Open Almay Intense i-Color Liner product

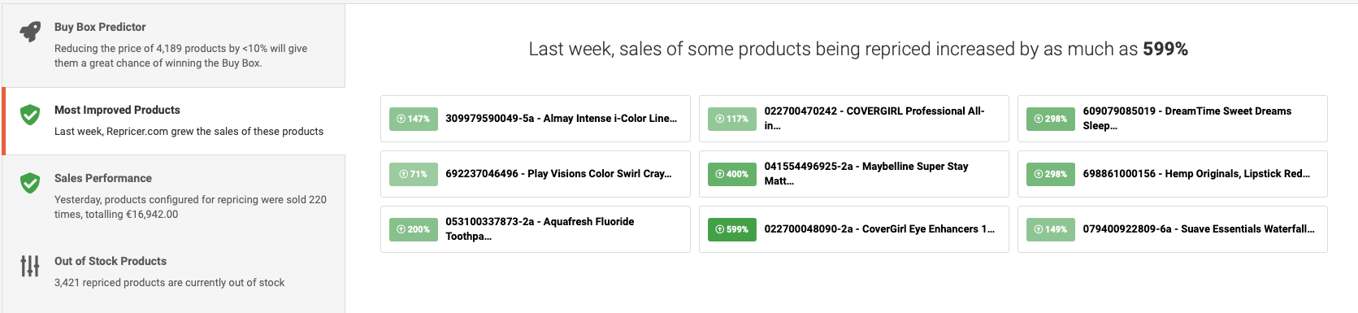(x=536, y=119)
